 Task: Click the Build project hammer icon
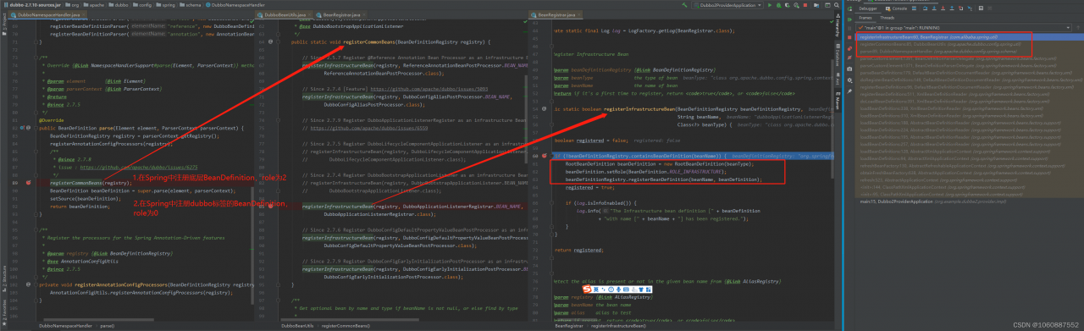(684, 5)
